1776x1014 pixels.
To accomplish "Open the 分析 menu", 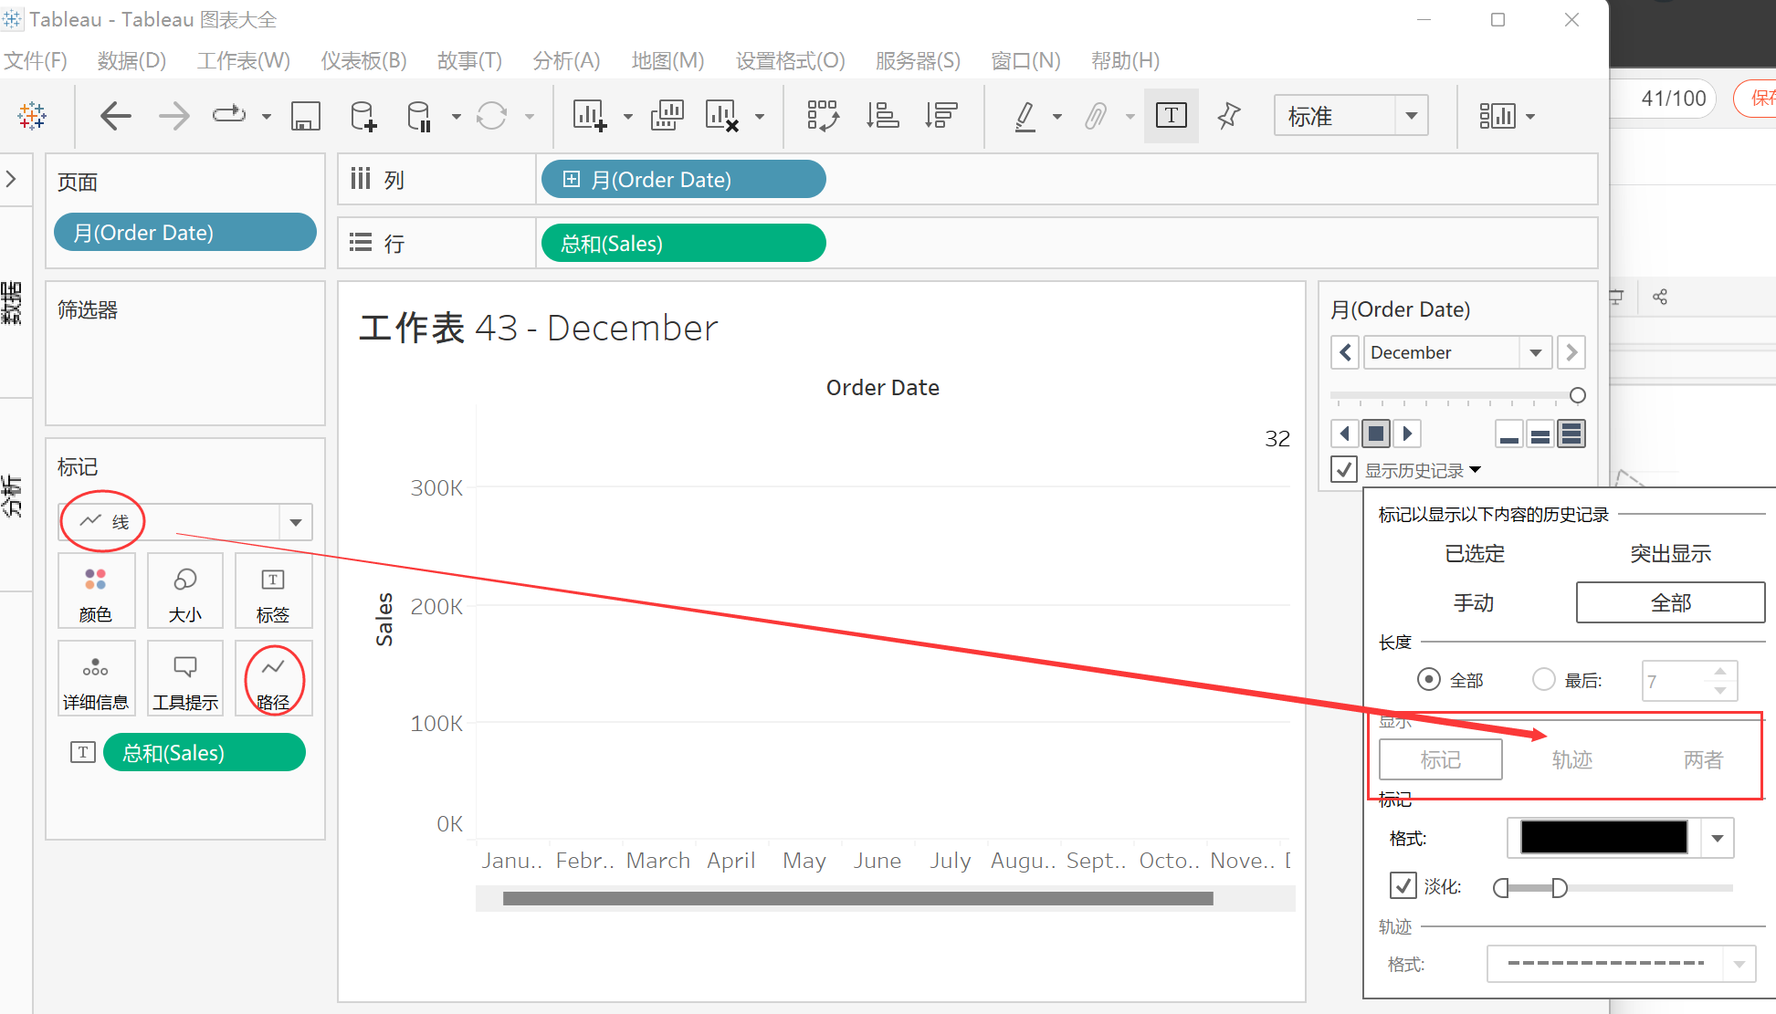I will pos(564,57).
